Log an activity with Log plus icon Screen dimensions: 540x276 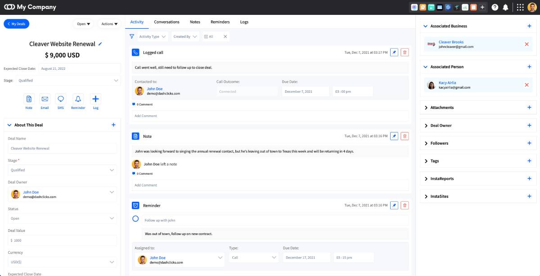click(95, 99)
